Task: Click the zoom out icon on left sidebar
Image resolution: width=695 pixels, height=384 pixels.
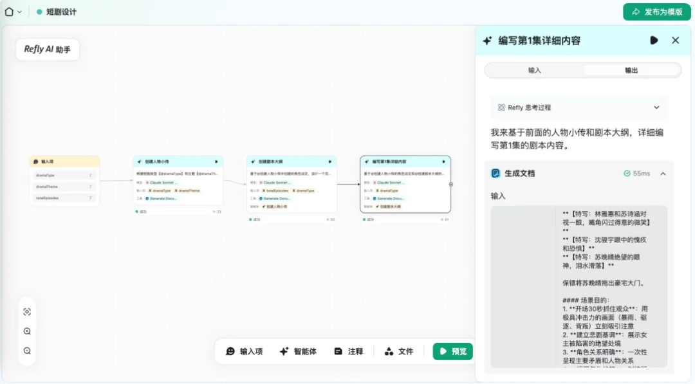Action: (27, 351)
